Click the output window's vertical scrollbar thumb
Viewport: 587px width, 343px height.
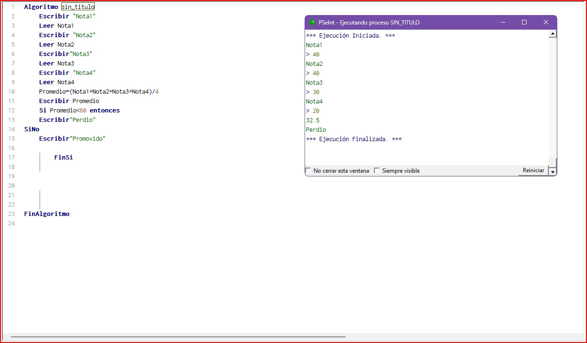coord(553,162)
